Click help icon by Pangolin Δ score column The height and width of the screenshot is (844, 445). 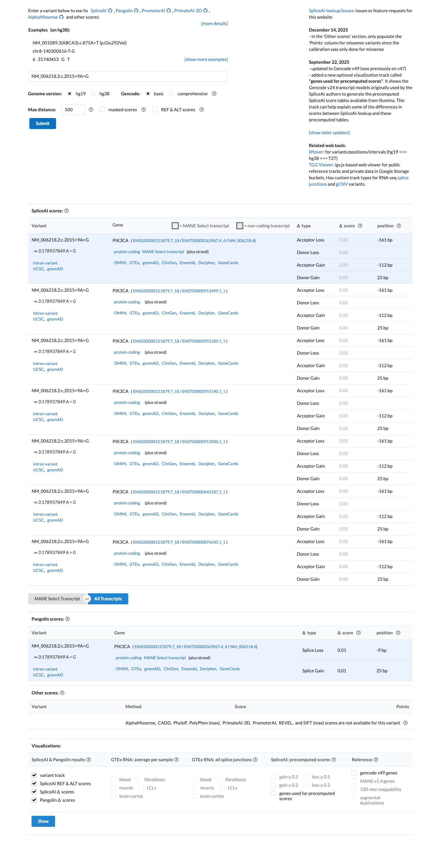tap(358, 633)
